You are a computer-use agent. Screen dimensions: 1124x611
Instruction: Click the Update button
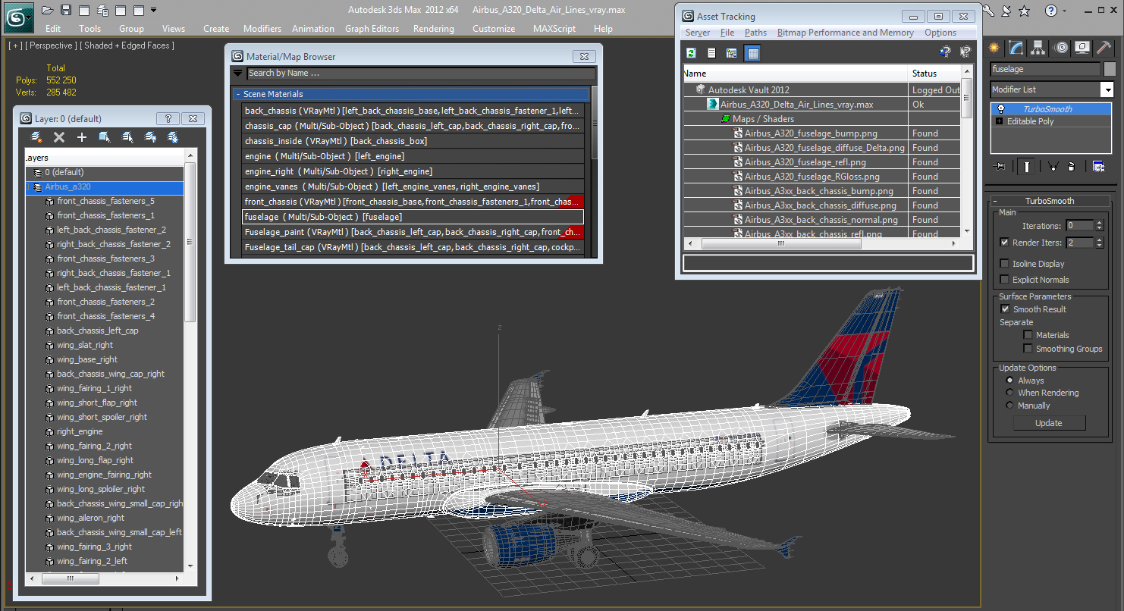[1049, 423]
